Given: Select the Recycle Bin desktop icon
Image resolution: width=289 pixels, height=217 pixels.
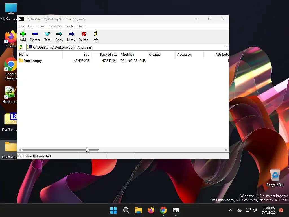Looking at the screenshot, I should click(x=275, y=178).
